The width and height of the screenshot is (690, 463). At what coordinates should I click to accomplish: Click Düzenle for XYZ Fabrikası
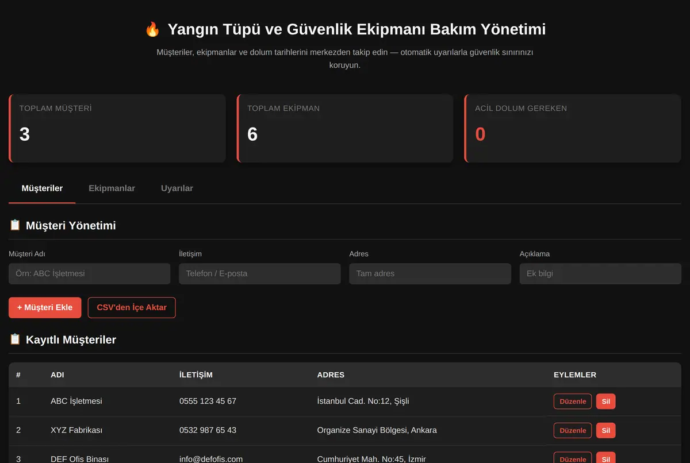[573, 430]
